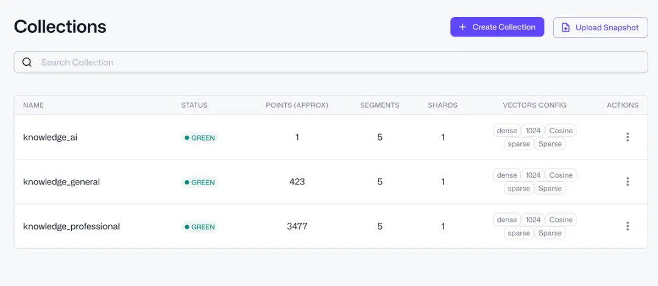Click the GREEN status badge for knowledge_ai

coord(199,138)
